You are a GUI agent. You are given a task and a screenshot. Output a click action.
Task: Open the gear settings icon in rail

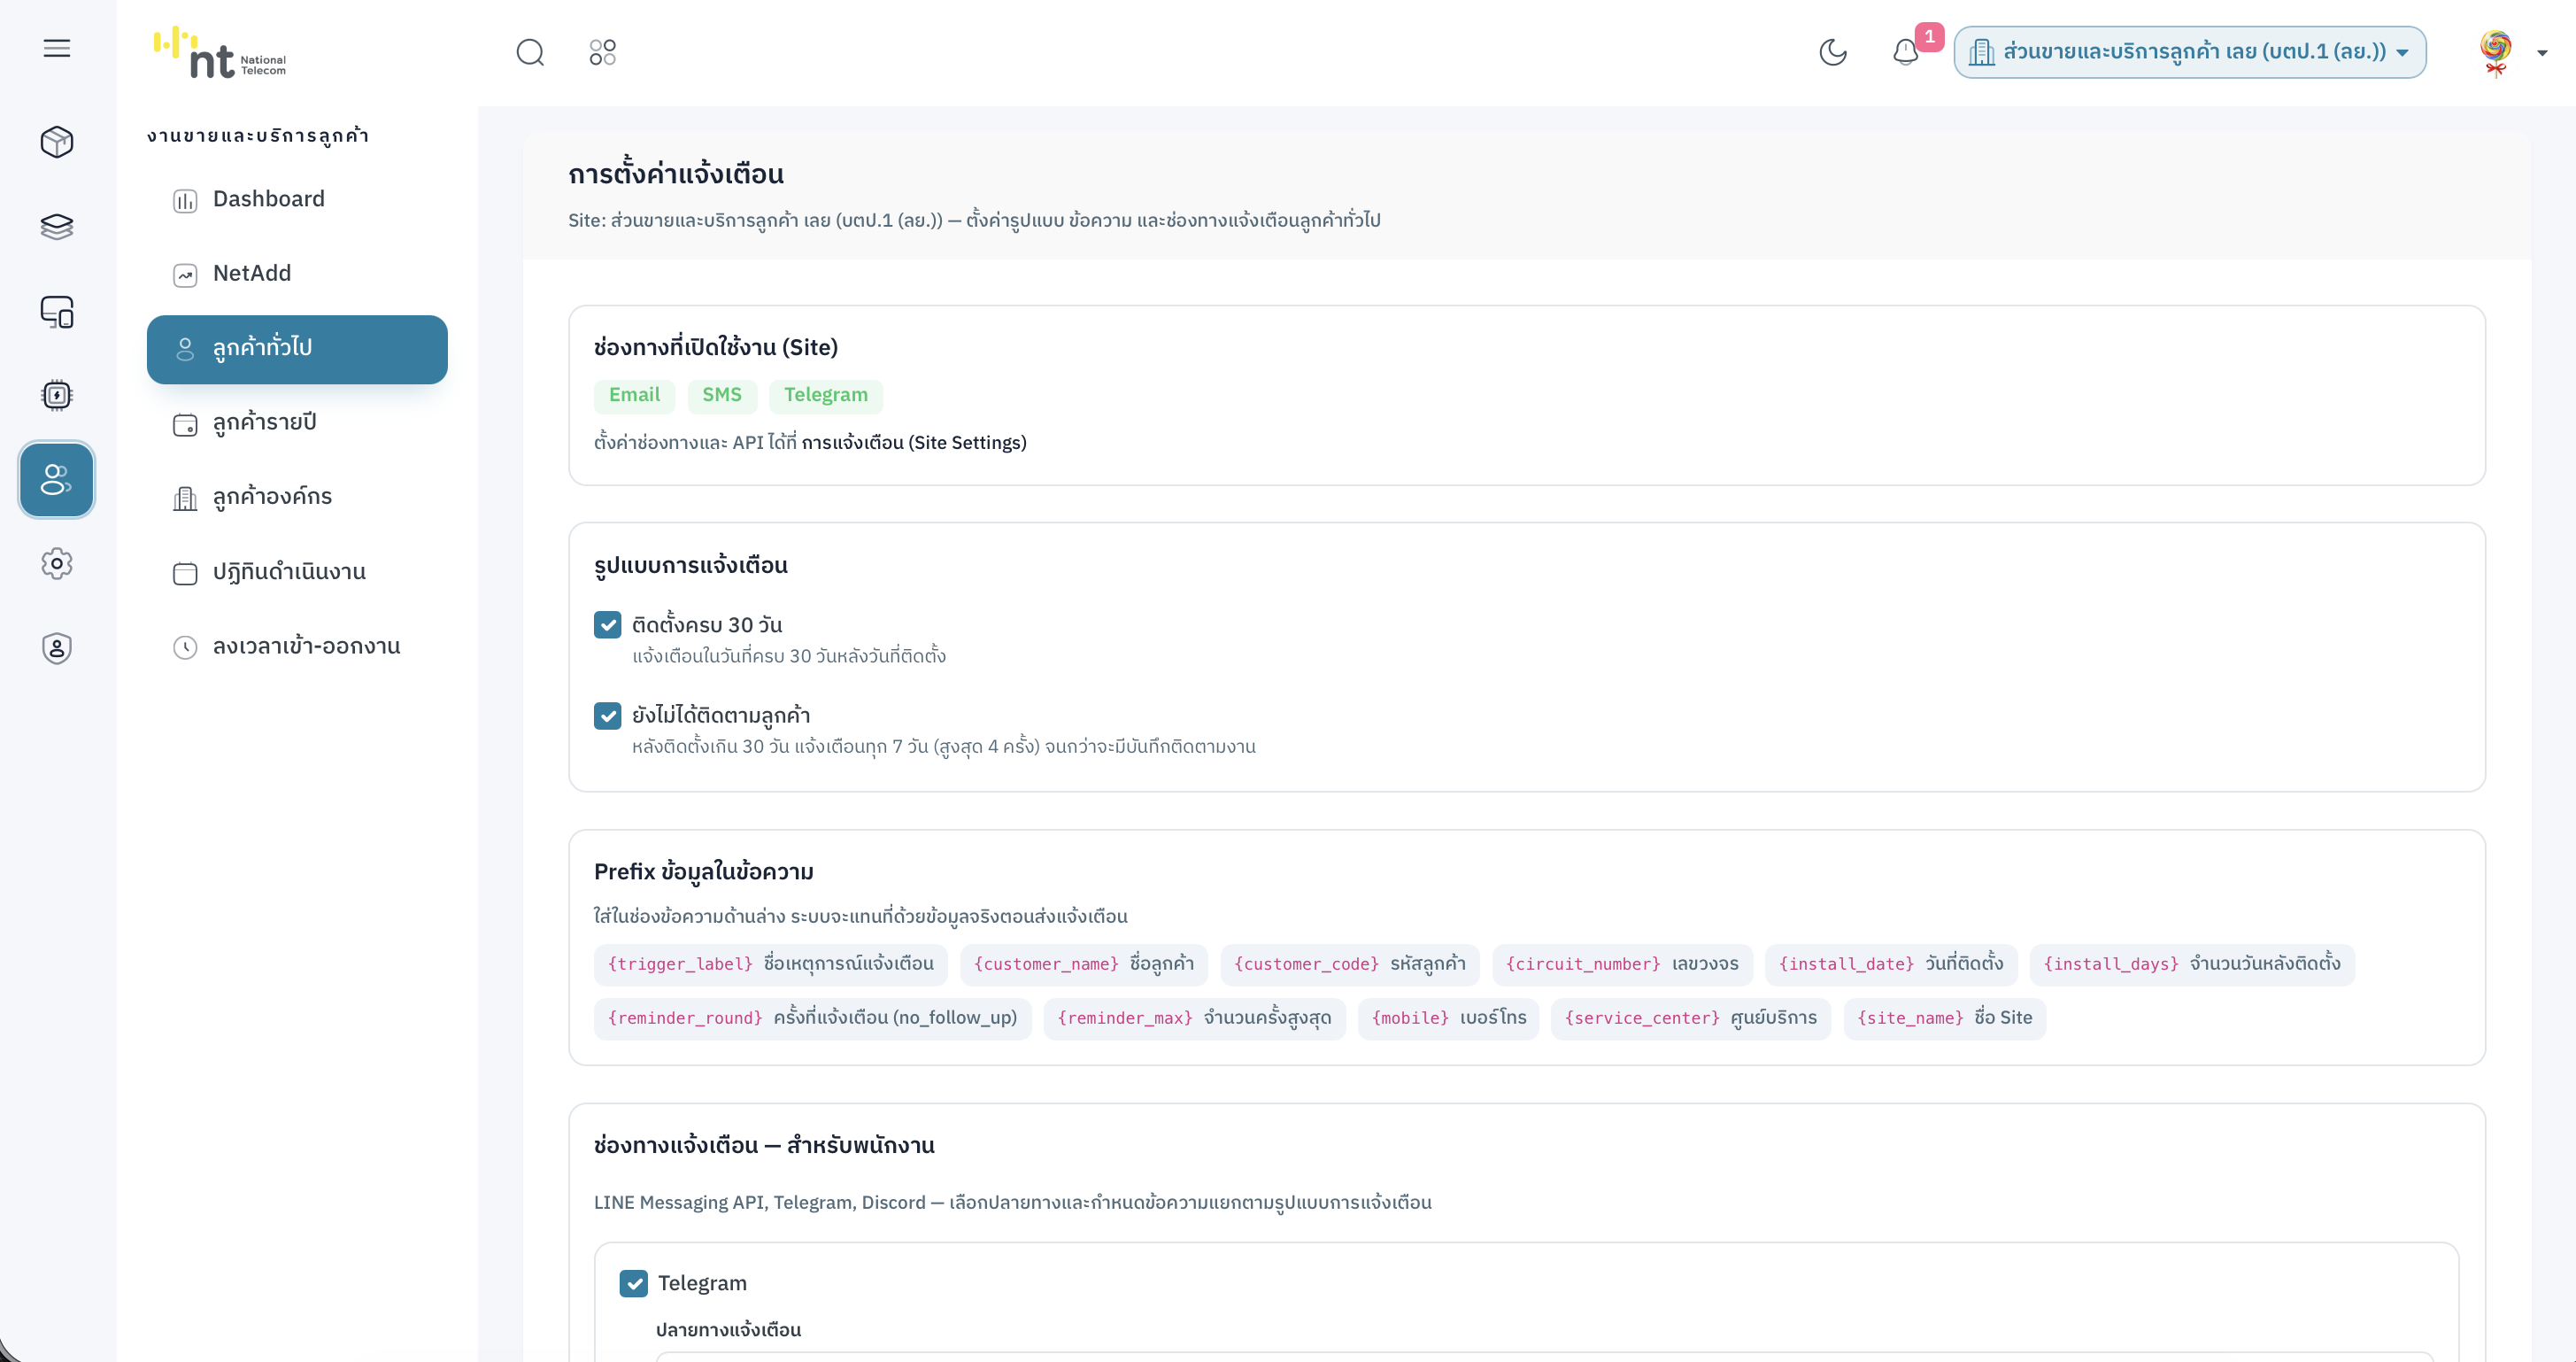[57, 563]
